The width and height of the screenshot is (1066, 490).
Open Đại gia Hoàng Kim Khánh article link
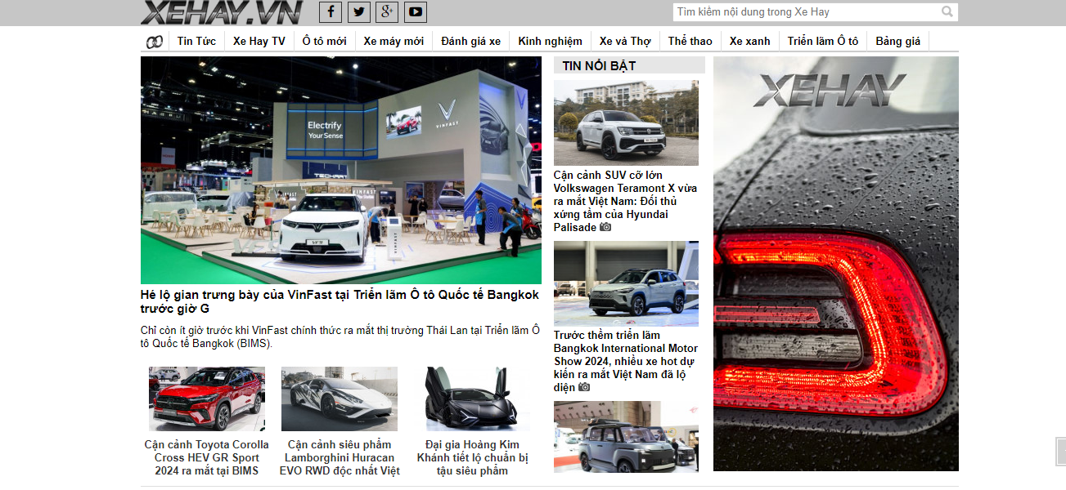point(473,457)
